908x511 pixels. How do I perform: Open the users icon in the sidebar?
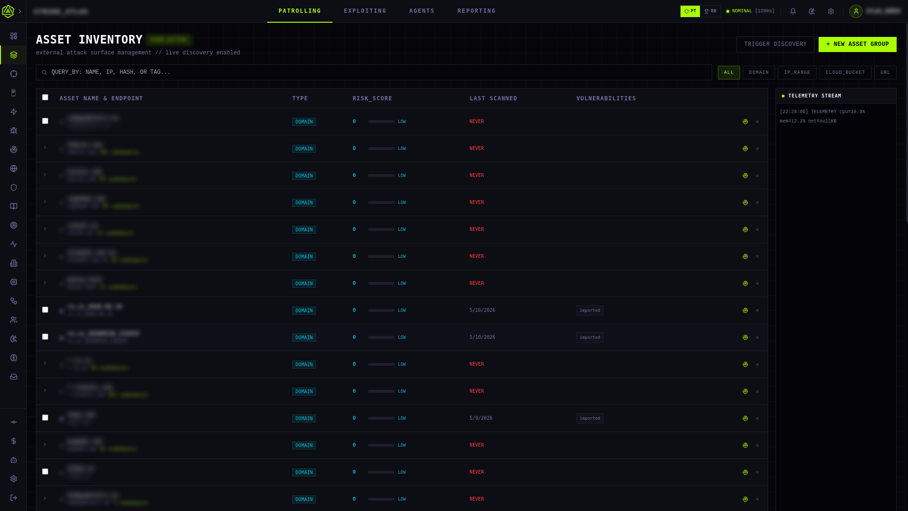coord(14,320)
